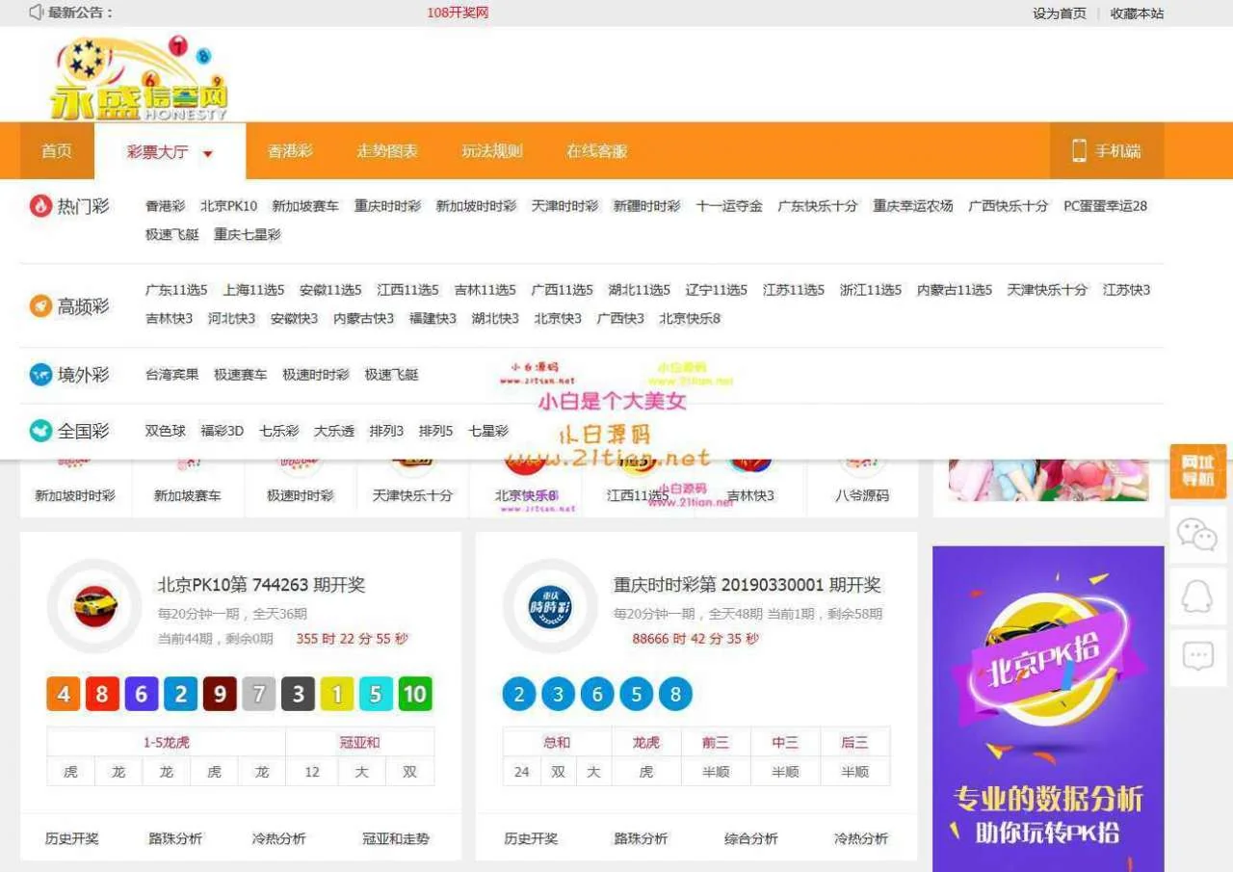Open the QQ penguin contact icon
Screen dimensions: 1233x872
1197,596
